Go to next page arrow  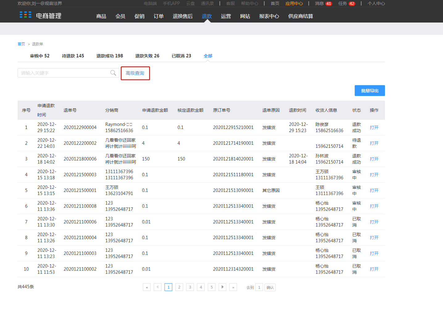(x=222, y=287)
